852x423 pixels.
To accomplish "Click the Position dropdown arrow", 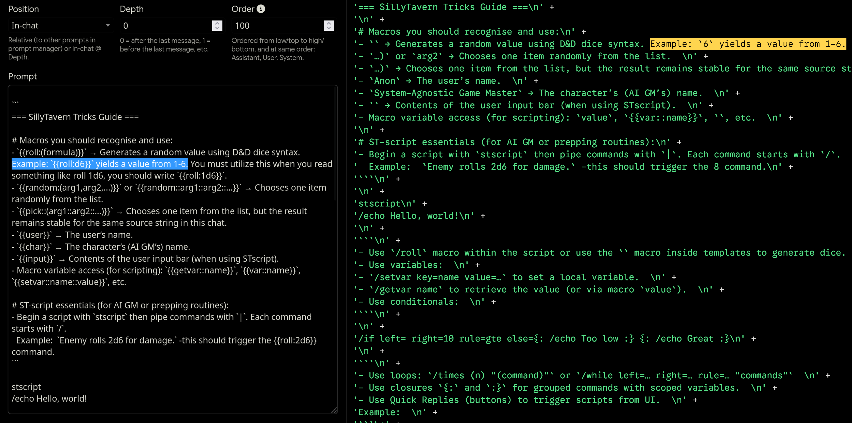I will coord(108,25).
